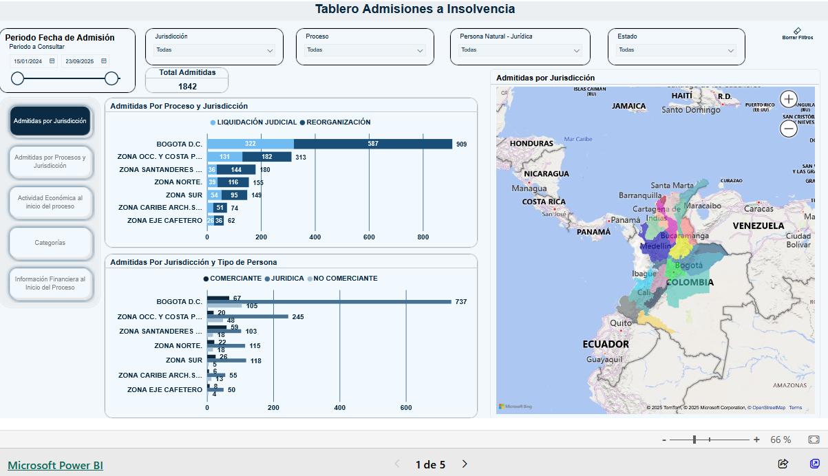Open the Estado filter dropdown

tap(677, 50)
